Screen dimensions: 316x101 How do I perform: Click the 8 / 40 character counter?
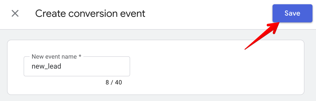(114, 82)
